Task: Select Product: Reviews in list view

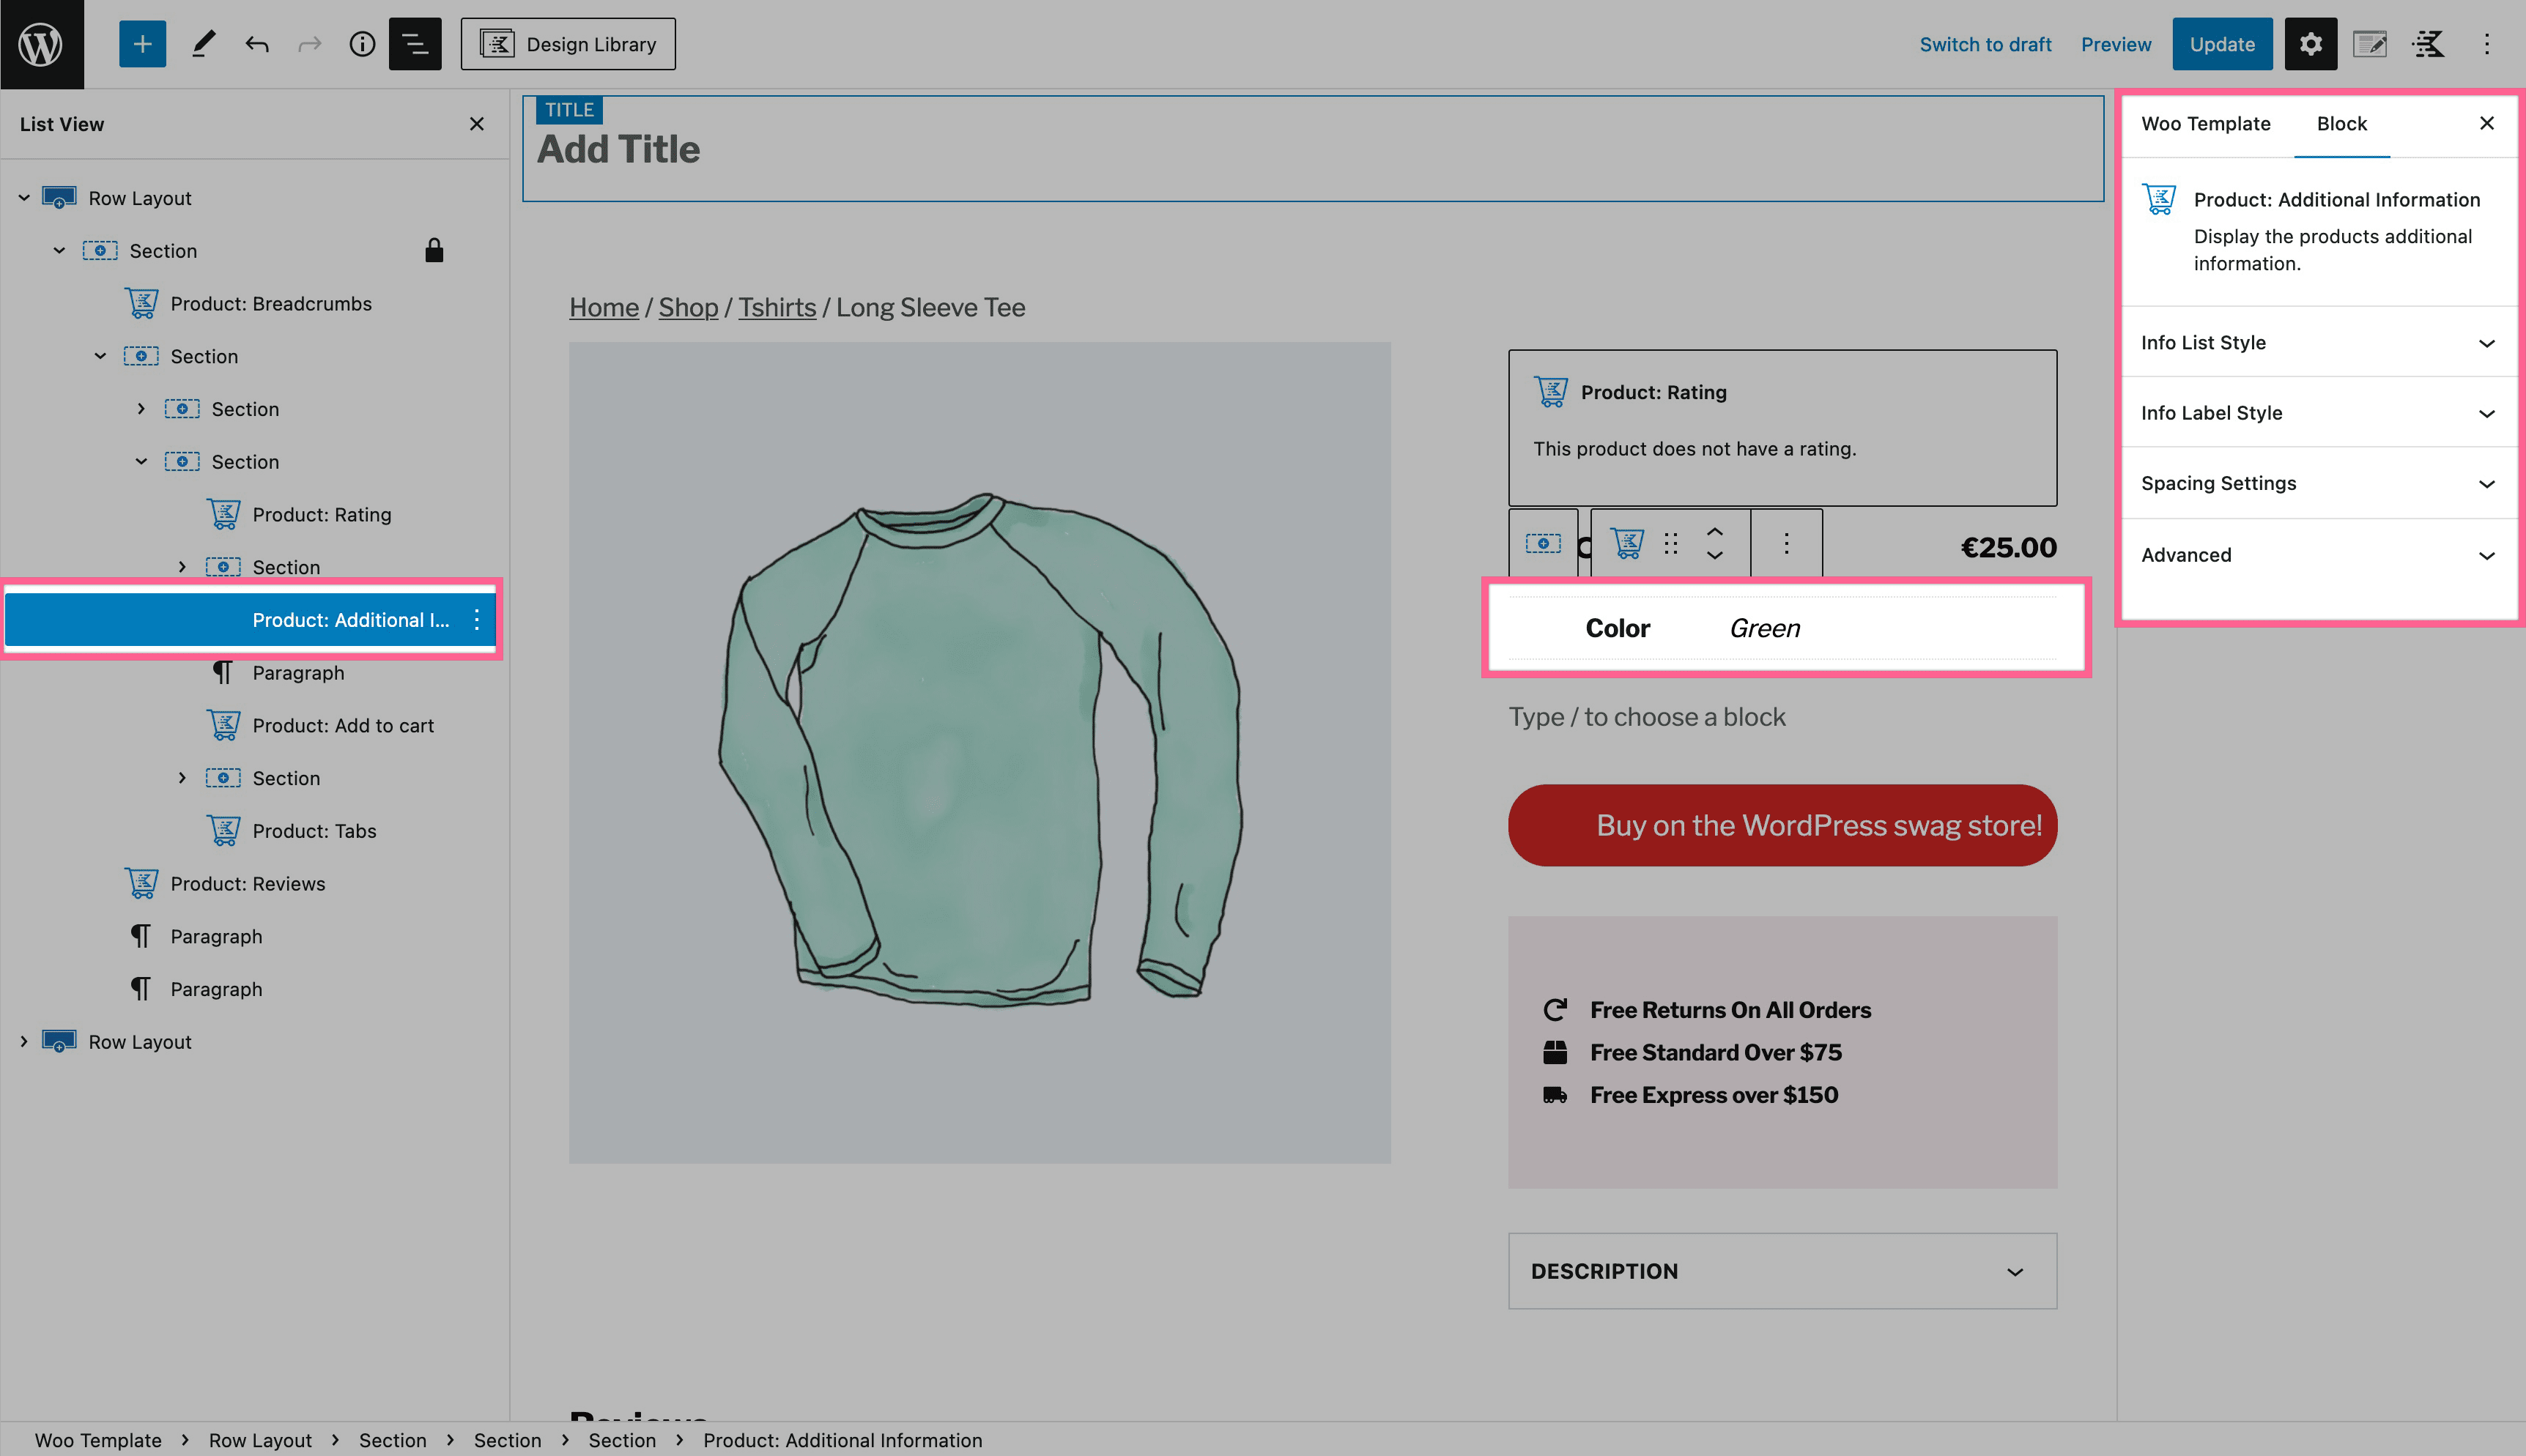Action: [248, 884]
